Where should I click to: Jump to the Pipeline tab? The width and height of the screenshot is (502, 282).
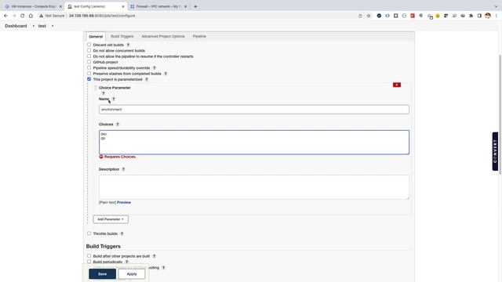click(x=199, y=37)
